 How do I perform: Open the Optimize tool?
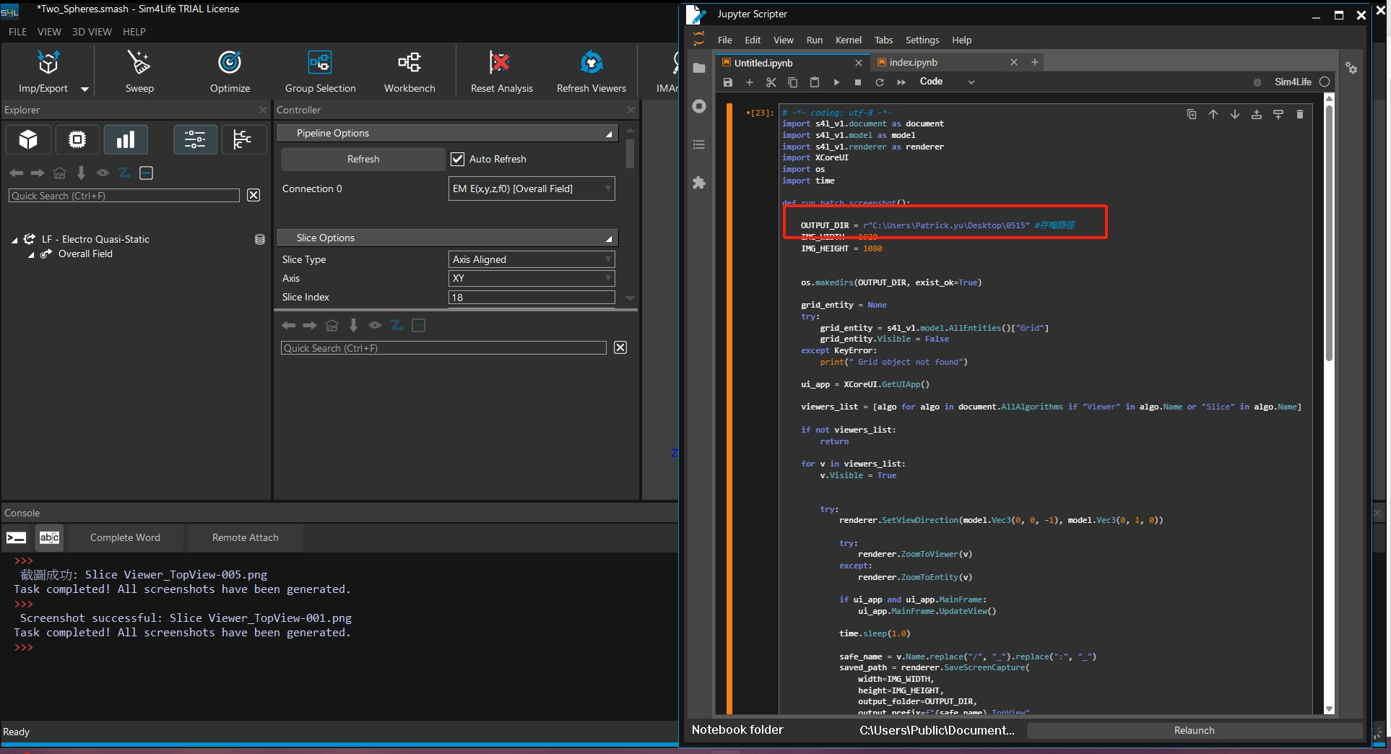point(230,64)
